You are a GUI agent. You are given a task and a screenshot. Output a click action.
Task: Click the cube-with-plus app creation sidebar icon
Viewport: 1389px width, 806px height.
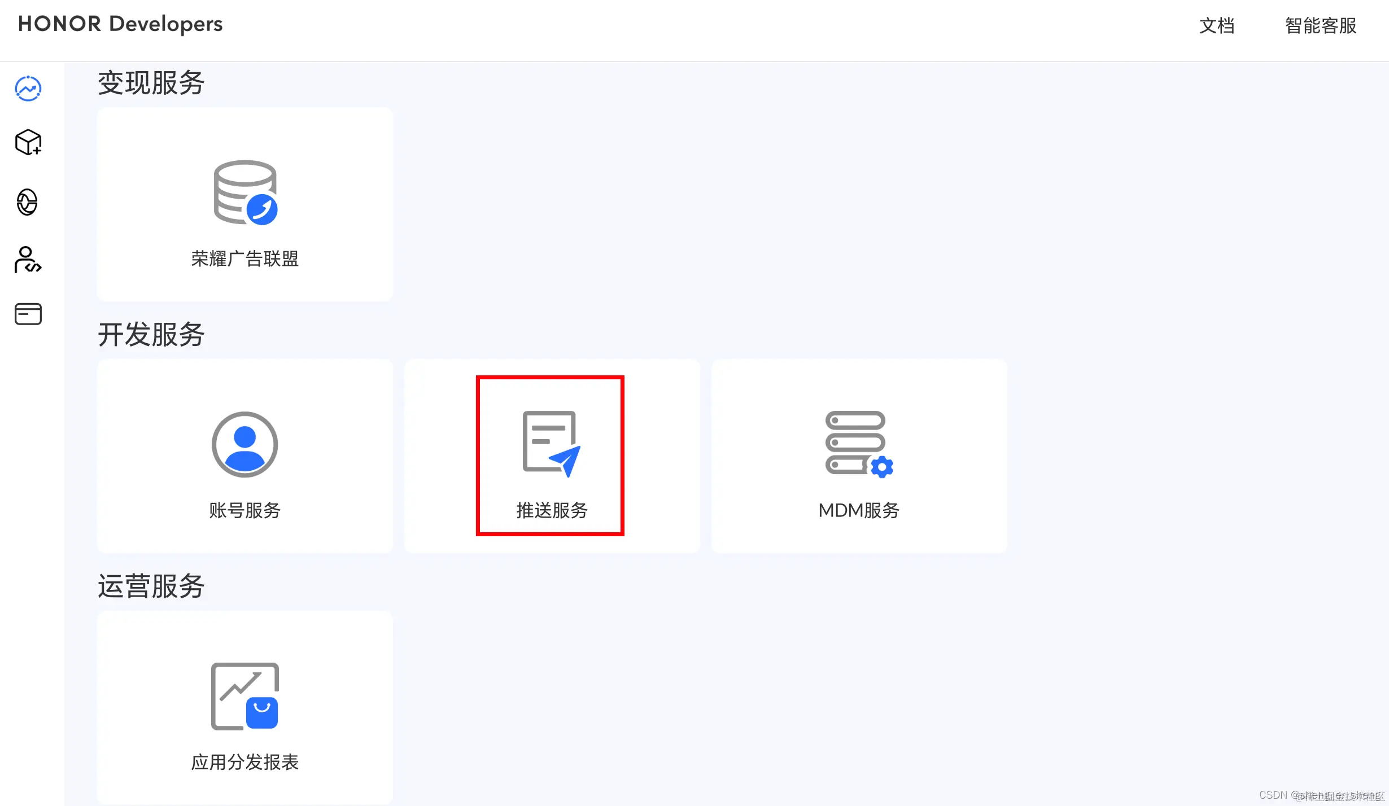pyautogui.click(x=27, y=143)
